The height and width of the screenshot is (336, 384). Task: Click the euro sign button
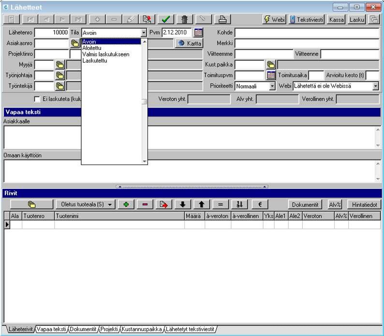(260, 204)
